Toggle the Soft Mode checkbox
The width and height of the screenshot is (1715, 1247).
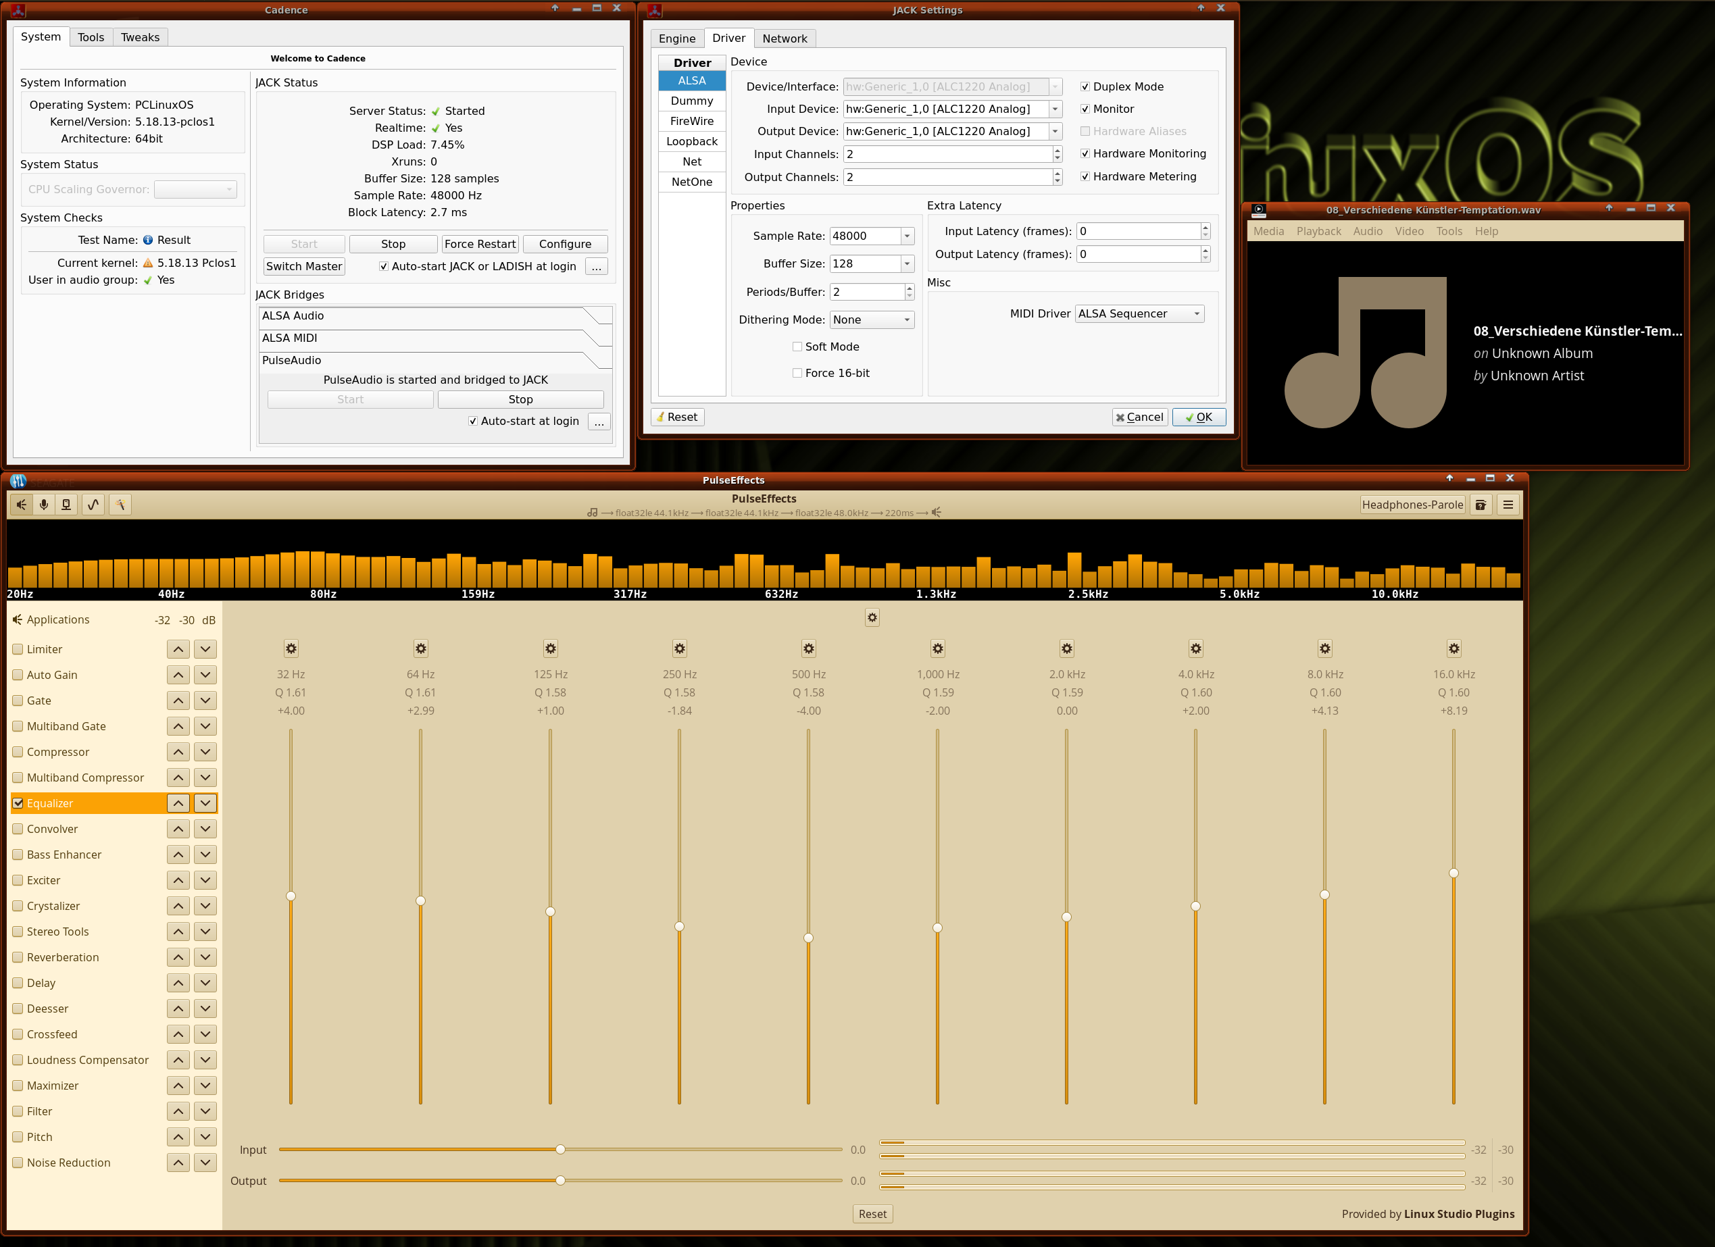(797, 346)
